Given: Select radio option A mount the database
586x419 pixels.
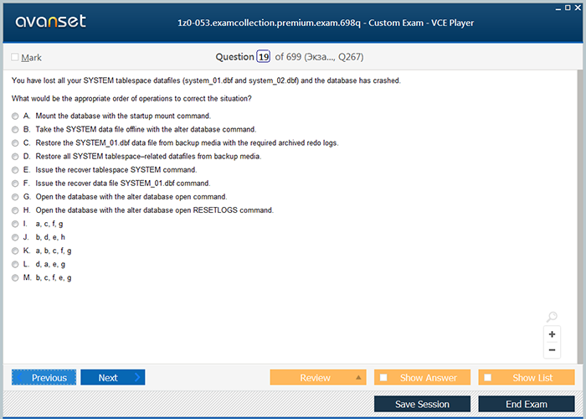Looking at the screenshot, I should coord(15,116).
